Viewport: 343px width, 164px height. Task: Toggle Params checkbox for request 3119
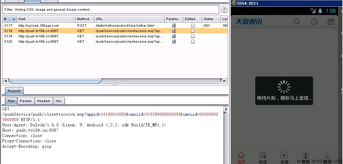(174, 36)
